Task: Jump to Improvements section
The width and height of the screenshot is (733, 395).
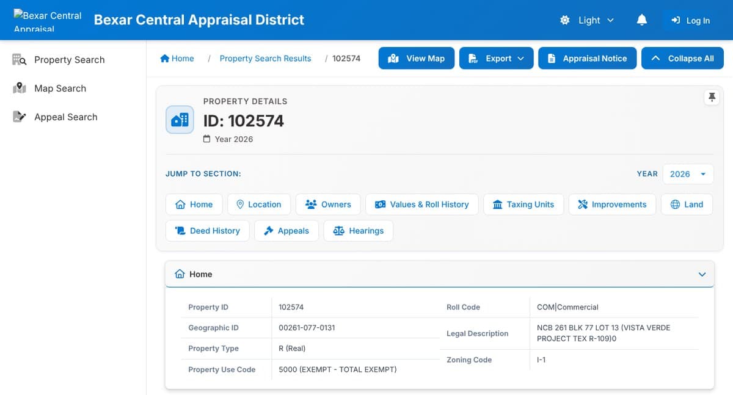Action: pyautogui.click(x=612, y=205)
